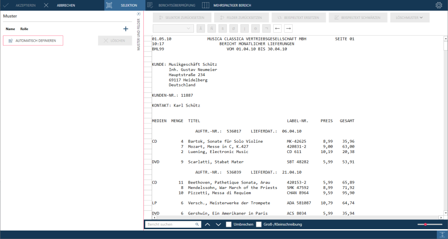Open settings via the gear icon
Image resolution: width=448 pixels, height=239 pixels.
click(x=439, y=5)
